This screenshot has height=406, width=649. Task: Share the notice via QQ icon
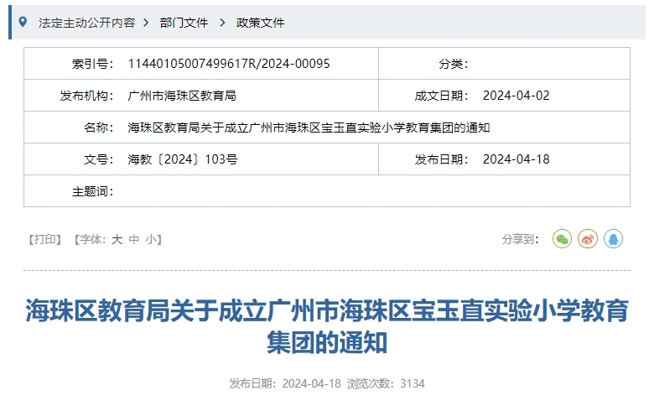tap(614, 239)
